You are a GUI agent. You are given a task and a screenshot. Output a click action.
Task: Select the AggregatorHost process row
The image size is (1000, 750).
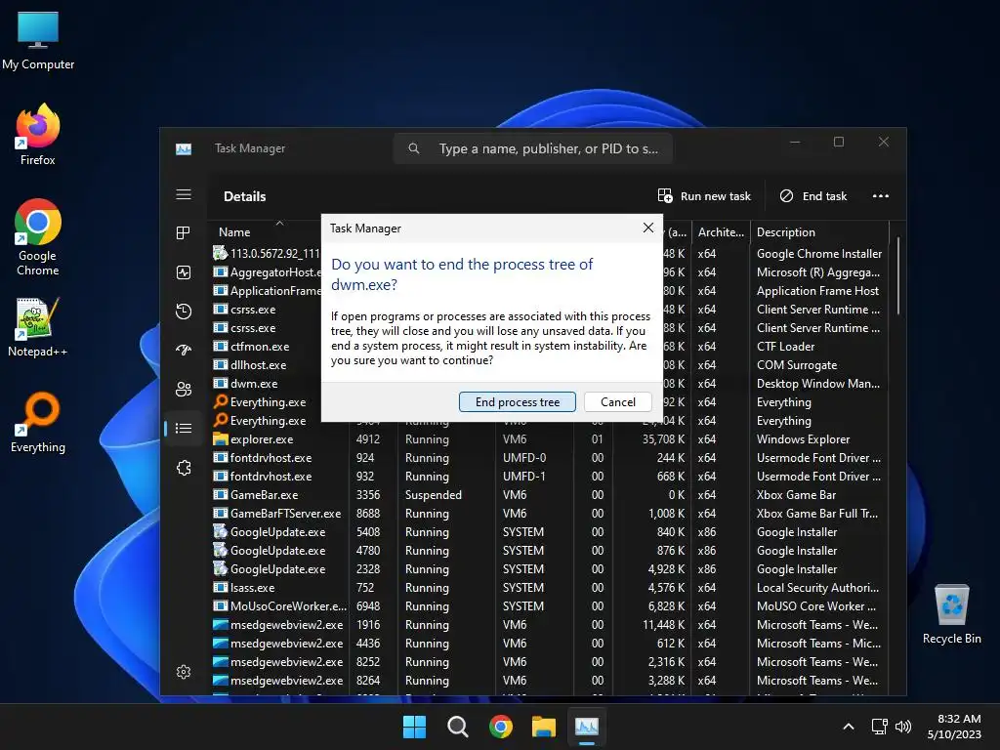(268, 272)
